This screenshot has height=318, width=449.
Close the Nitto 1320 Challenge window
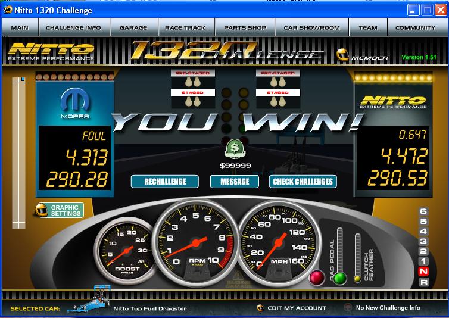click(x=441, y=10)
